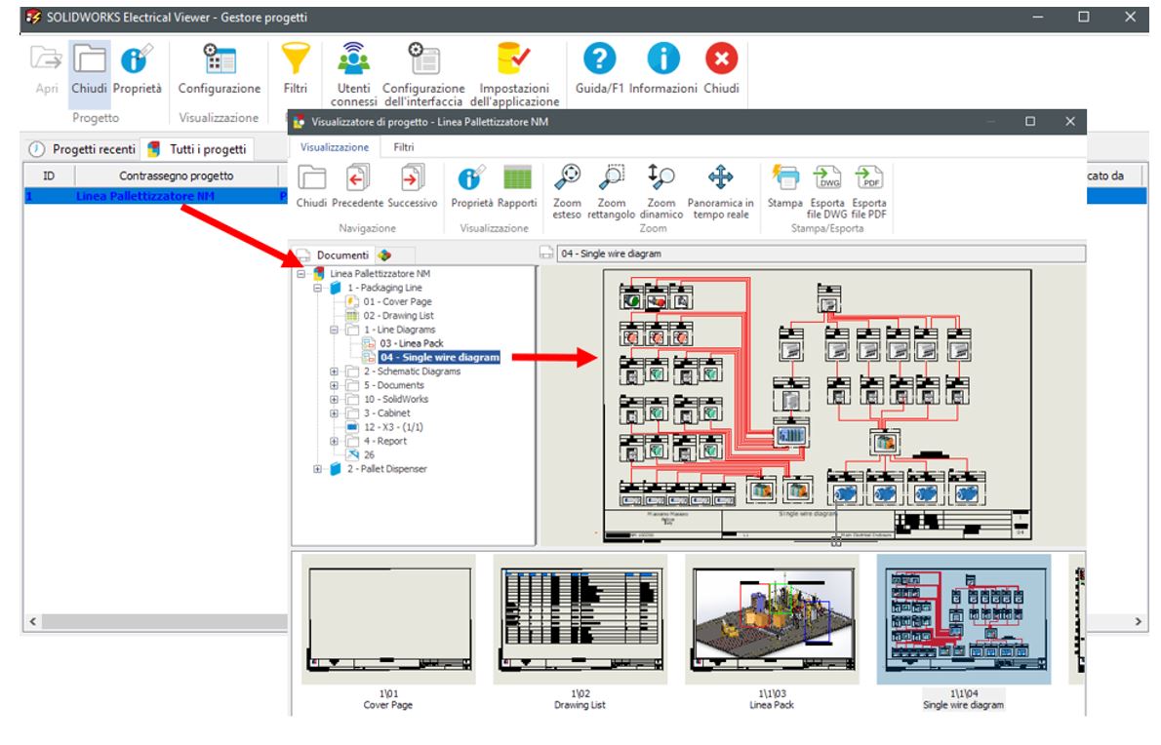Click the Contrassegno progetto column header
1161x745 pixels.
coord(177,176)
